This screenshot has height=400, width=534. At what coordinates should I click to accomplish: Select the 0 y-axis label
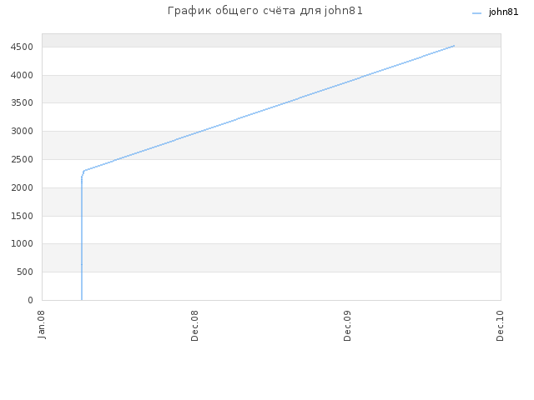[x=30, y=300]
